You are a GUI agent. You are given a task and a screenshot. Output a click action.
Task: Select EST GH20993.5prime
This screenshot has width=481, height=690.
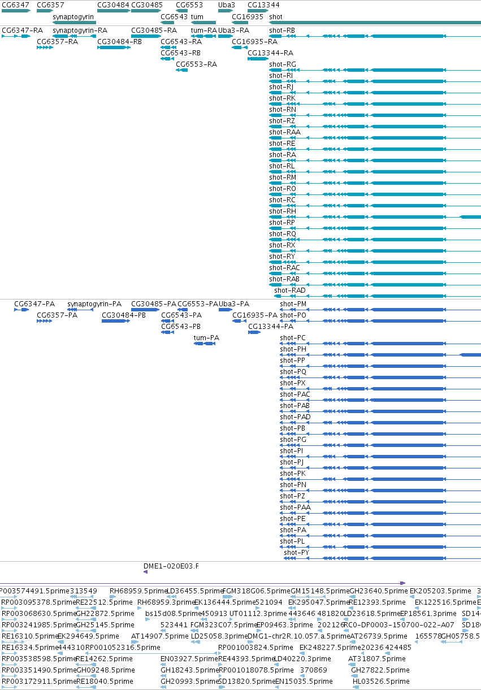(x=189, y=681)
